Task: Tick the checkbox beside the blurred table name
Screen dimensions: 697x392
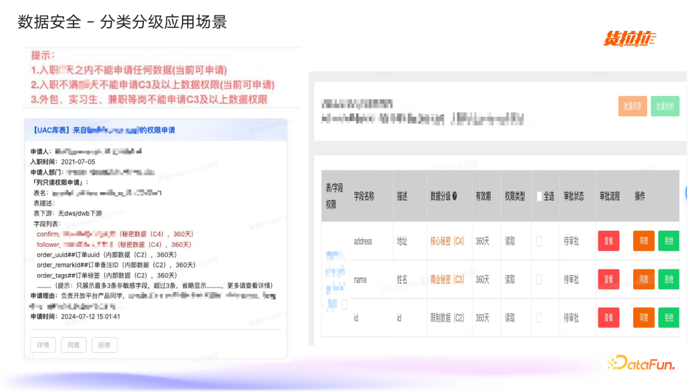Action: (x=344, y=304)
